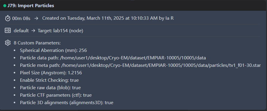The image size is (267, 111).
Task: Click Particle 3D alignments (alignments3D) entry
Action: (x=67, y=103)
